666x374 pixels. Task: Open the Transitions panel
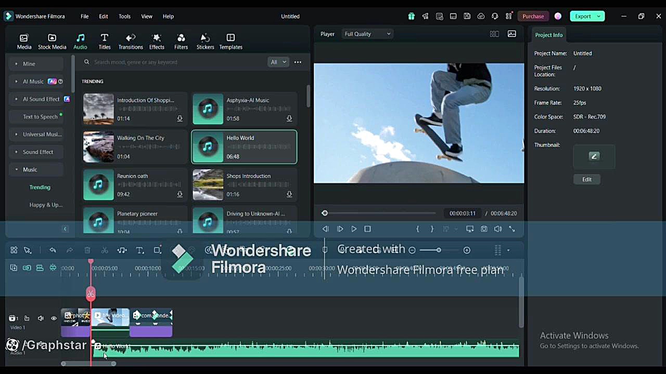point(131,42)
